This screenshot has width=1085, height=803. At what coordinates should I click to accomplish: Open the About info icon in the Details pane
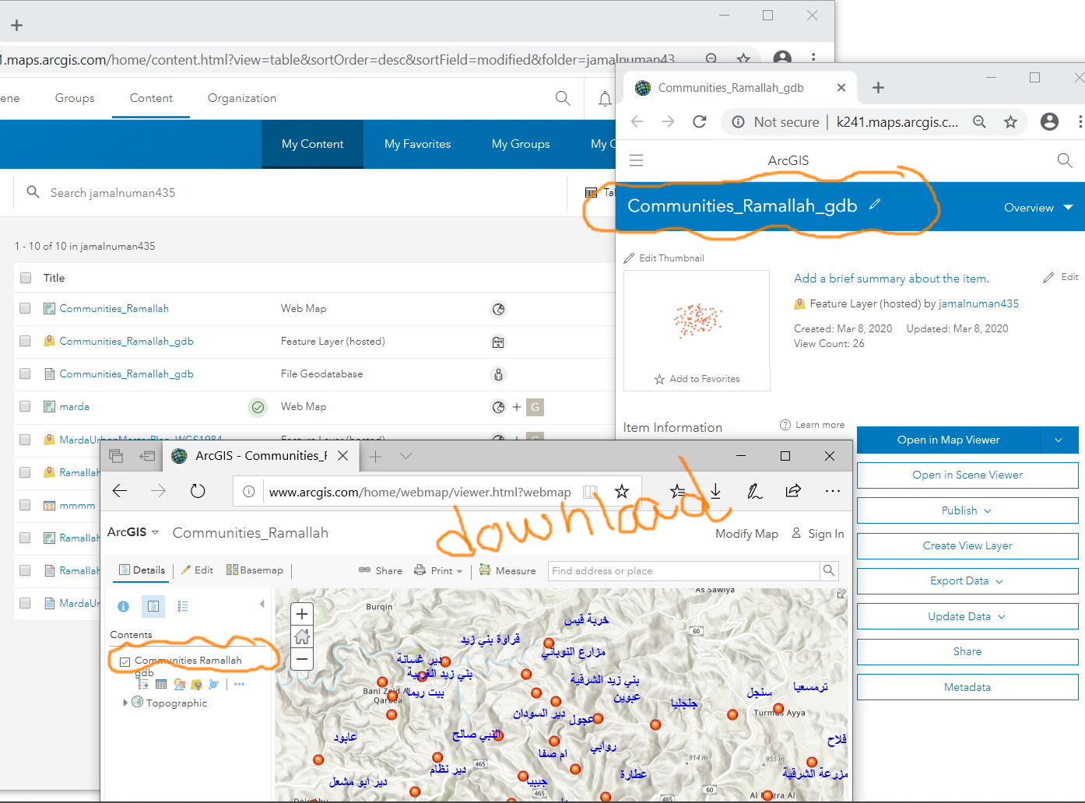coord(123,606)
